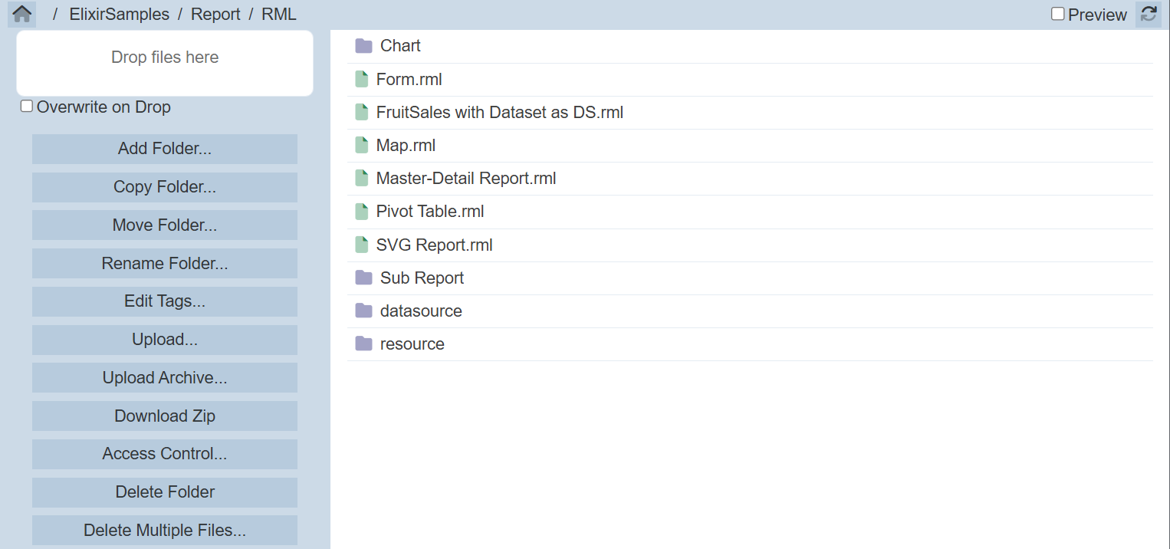Image resolution: width=1170 pixels, height=549 pixels.
Task: Click the datasource folder icon
Action: [x=363, y=311]
